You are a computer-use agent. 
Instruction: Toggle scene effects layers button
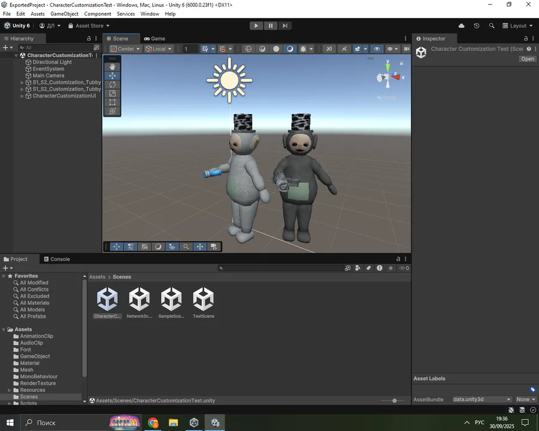pyautogui.click(x=358, y=49)
